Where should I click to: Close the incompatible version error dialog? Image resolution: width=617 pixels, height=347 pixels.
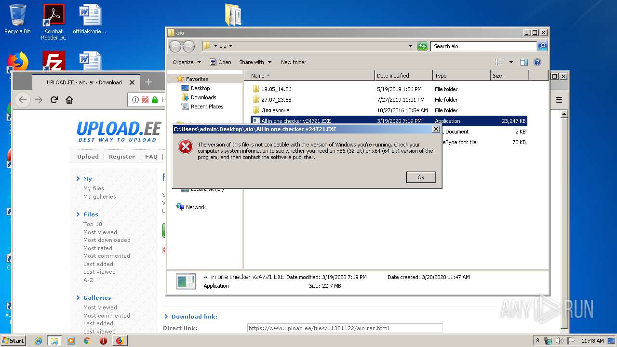[x=436, y=129]
